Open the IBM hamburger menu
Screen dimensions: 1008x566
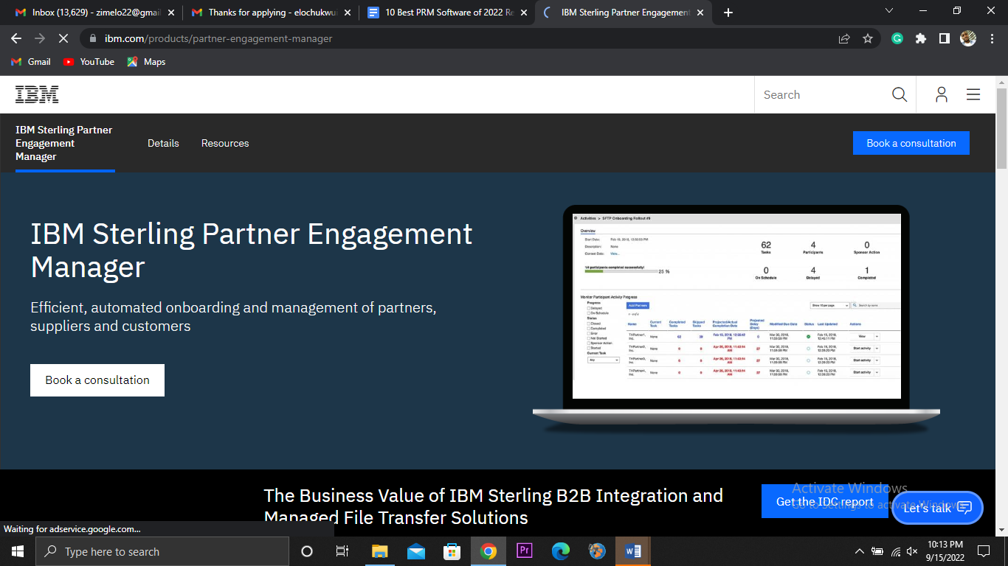click(x=973, y=94)
